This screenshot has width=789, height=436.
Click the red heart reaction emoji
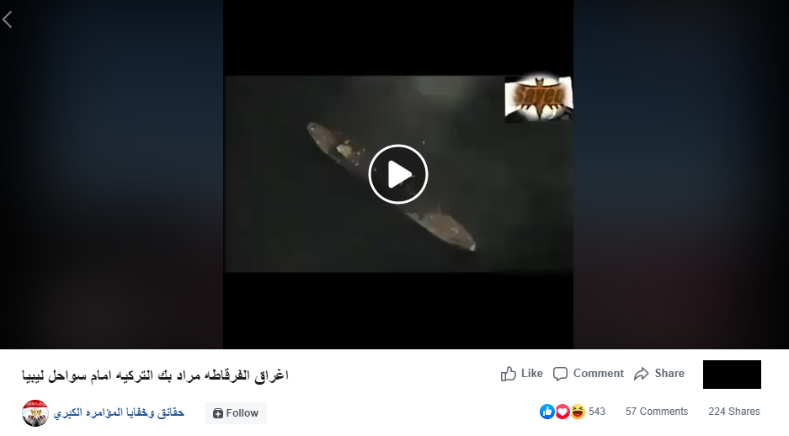tap(562, 412)
